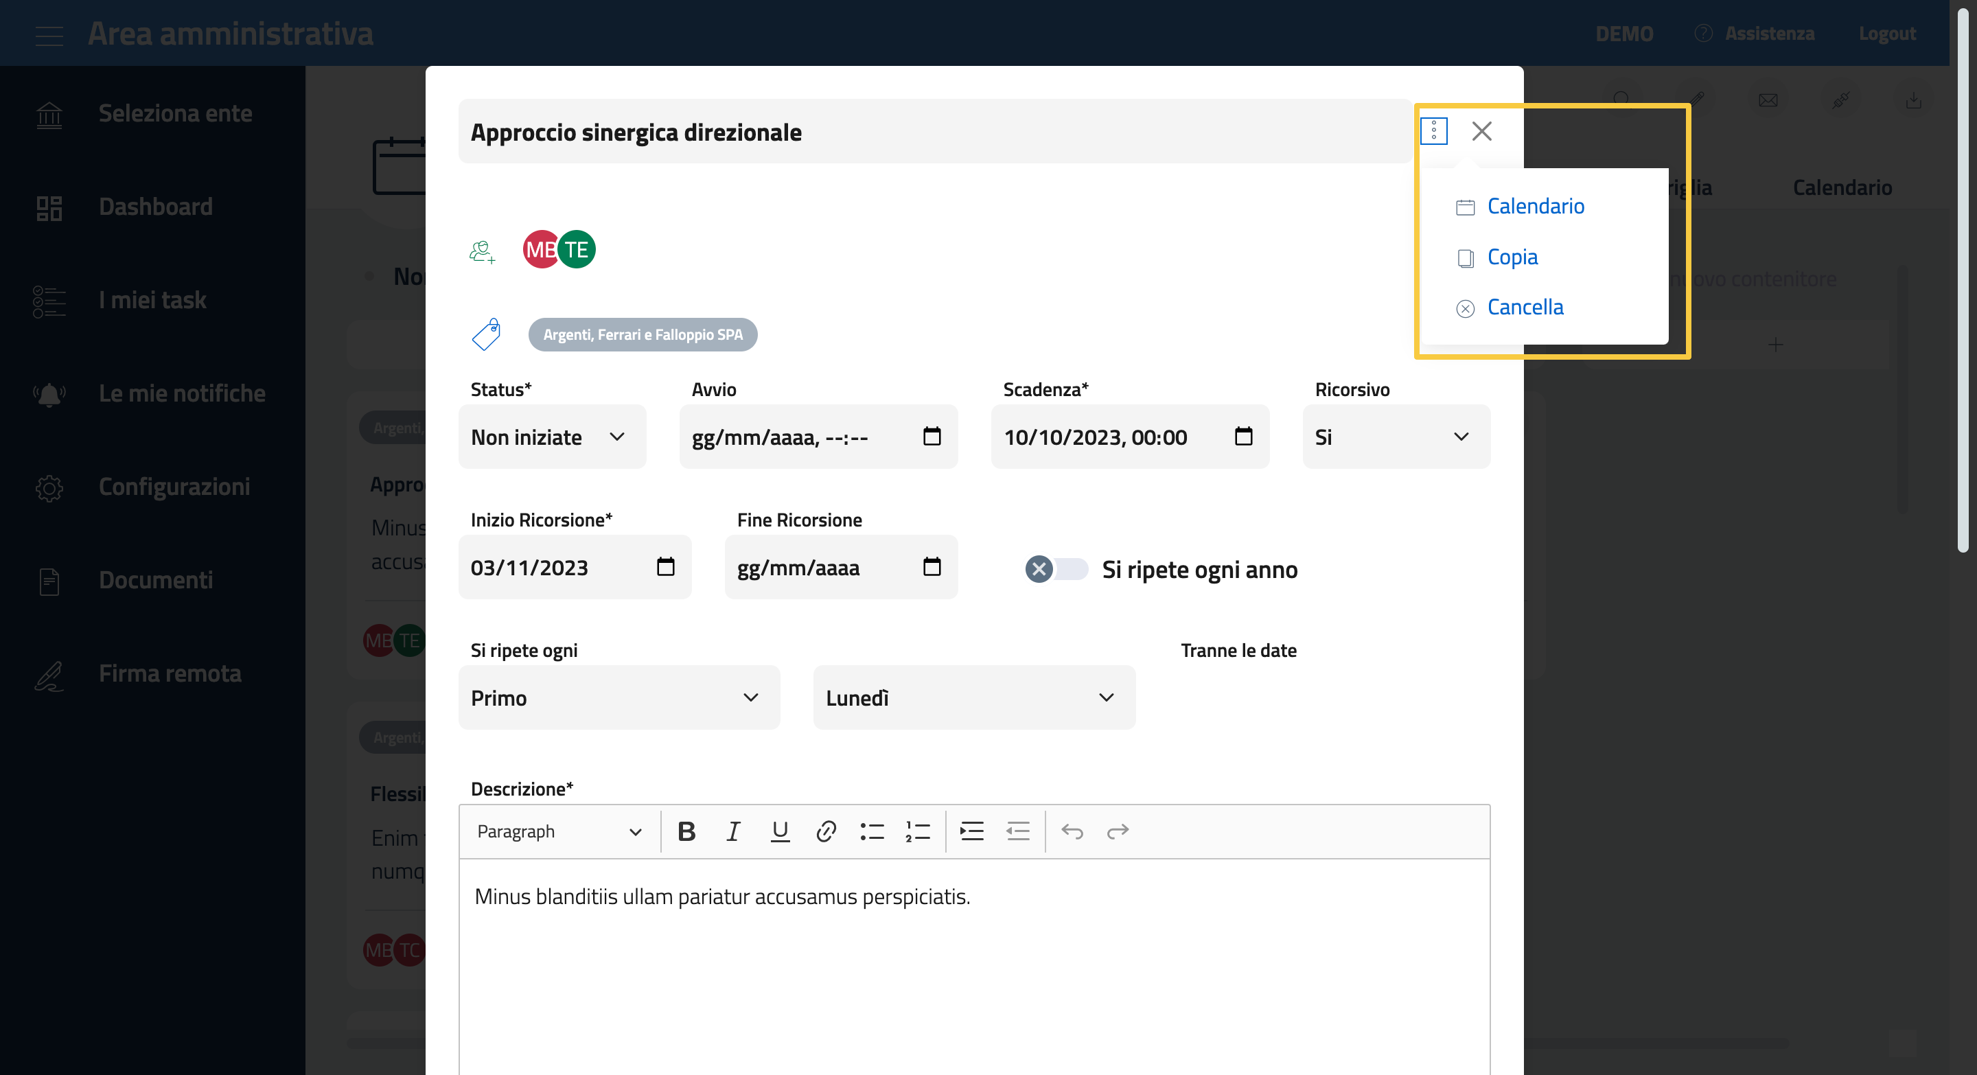
Task: Open the three-dot options menu icon
Action: click(1433, 131)
